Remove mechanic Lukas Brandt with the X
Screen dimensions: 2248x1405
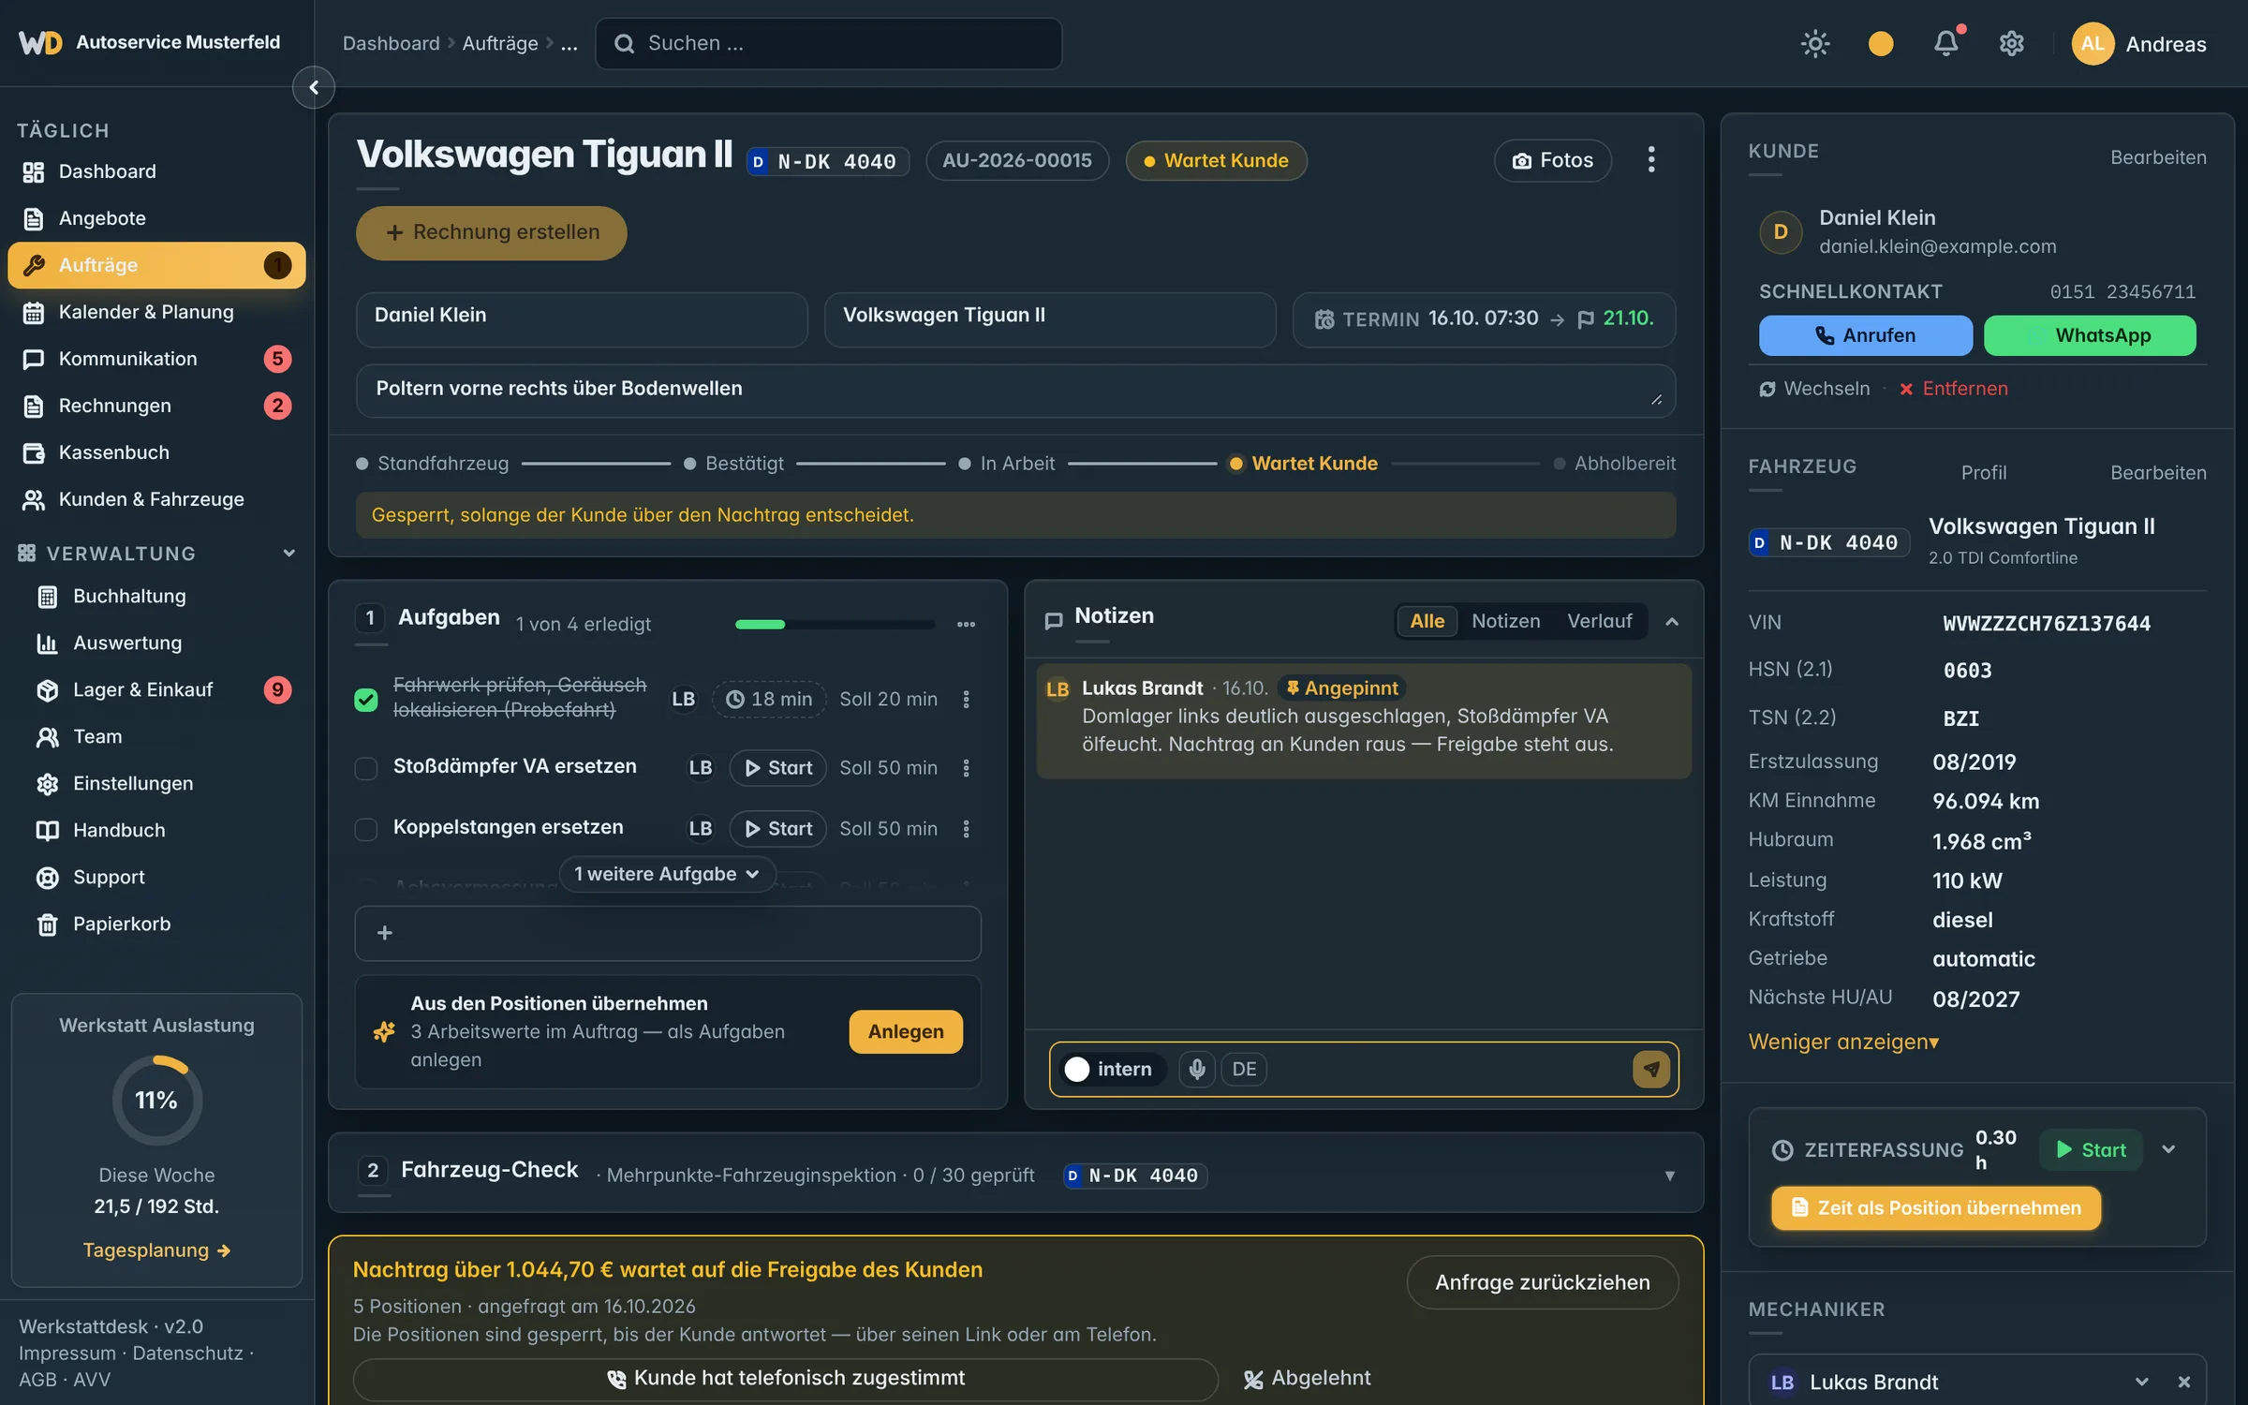click(x=2183, y=1382)
